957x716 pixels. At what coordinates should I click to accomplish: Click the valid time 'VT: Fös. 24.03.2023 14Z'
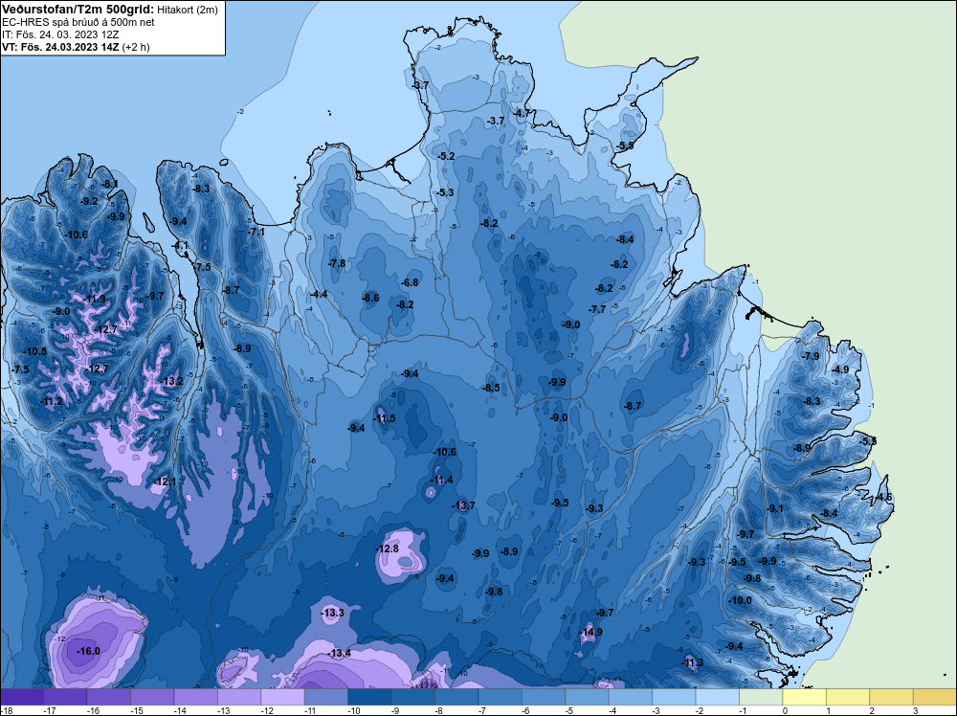(61, 47)
